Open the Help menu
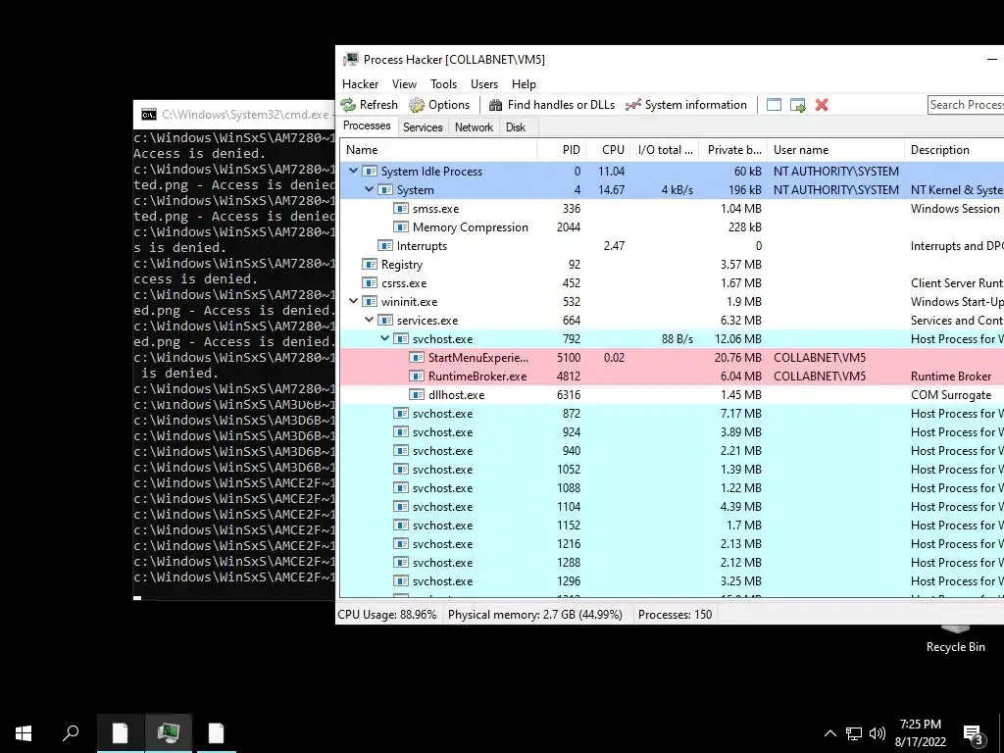Screen dimensions: 1004x753 [524, 84]
